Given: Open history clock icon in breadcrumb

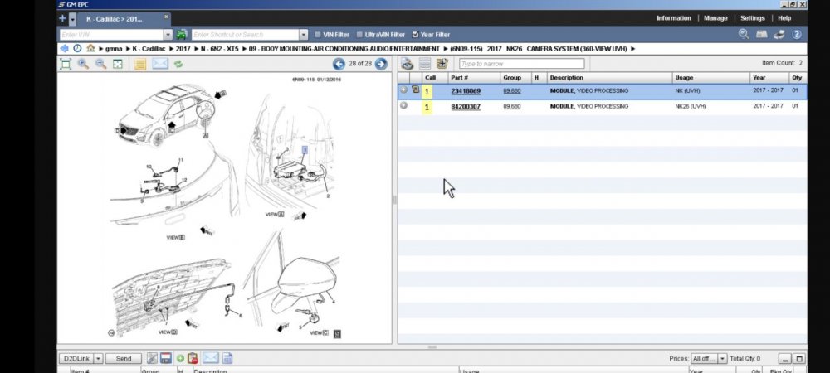Looking at the screenshot, I should (77, 49).
